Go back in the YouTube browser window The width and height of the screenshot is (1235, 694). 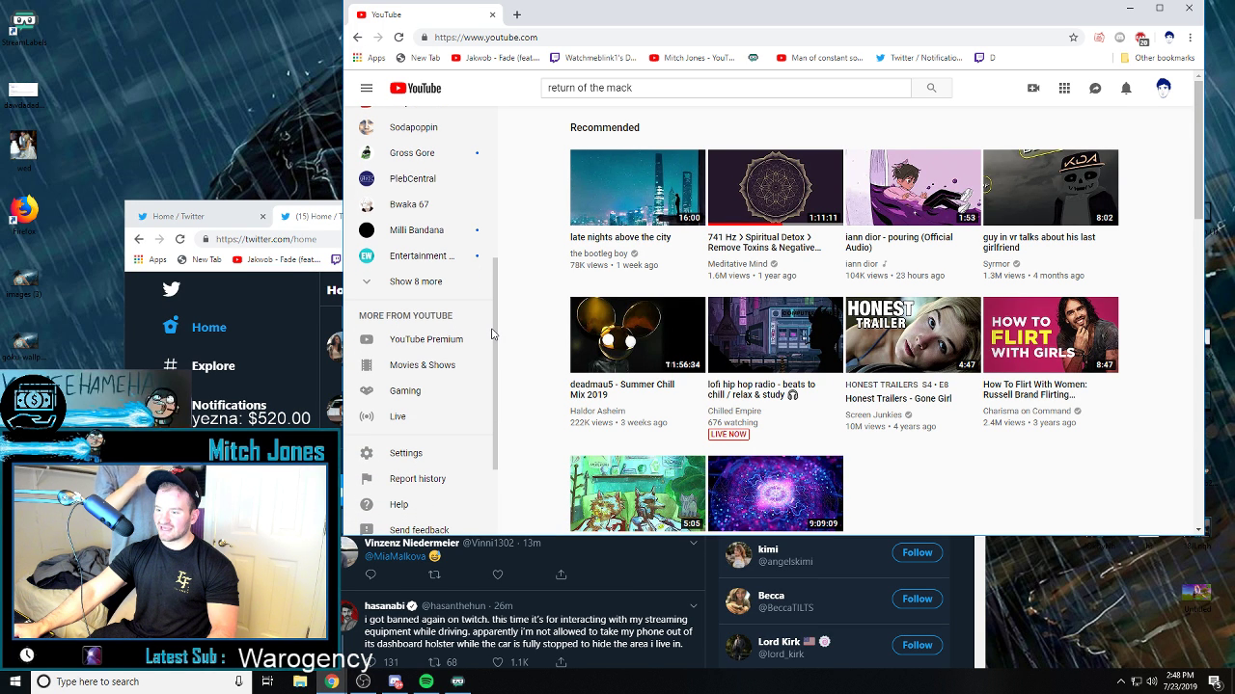(x=357, y=38)
